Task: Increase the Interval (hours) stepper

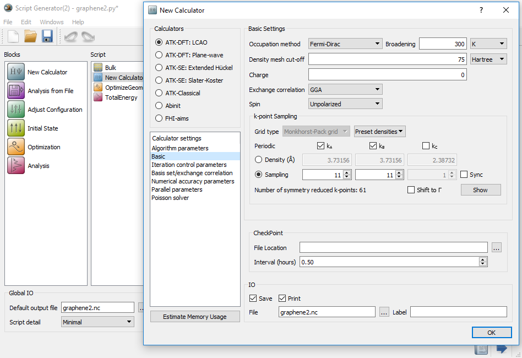Action: [x=483, y=259]
